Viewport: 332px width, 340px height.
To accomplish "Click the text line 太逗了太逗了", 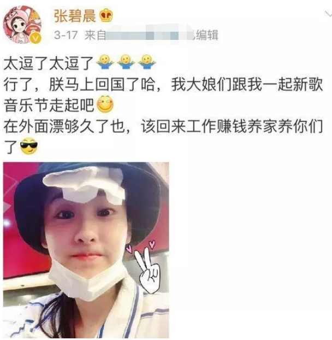I will 49,63.
